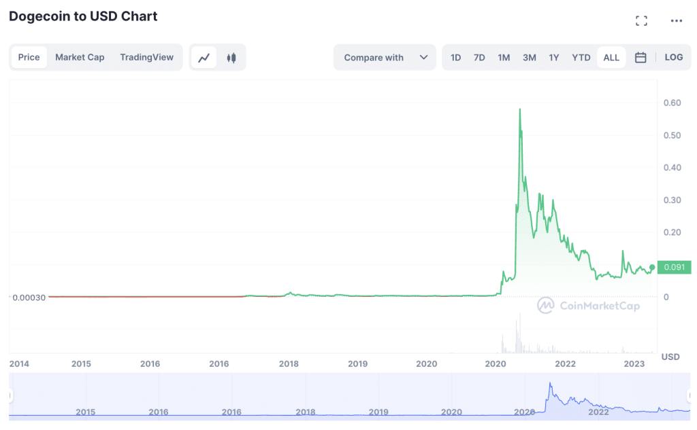This screenshot has width=697, height=430.
Task: Click the starting price label 0.00030
Action: point(29,298)
